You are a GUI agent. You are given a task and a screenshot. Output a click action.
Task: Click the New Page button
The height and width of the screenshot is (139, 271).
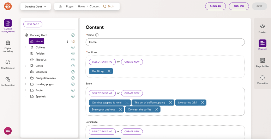(33, 24)
